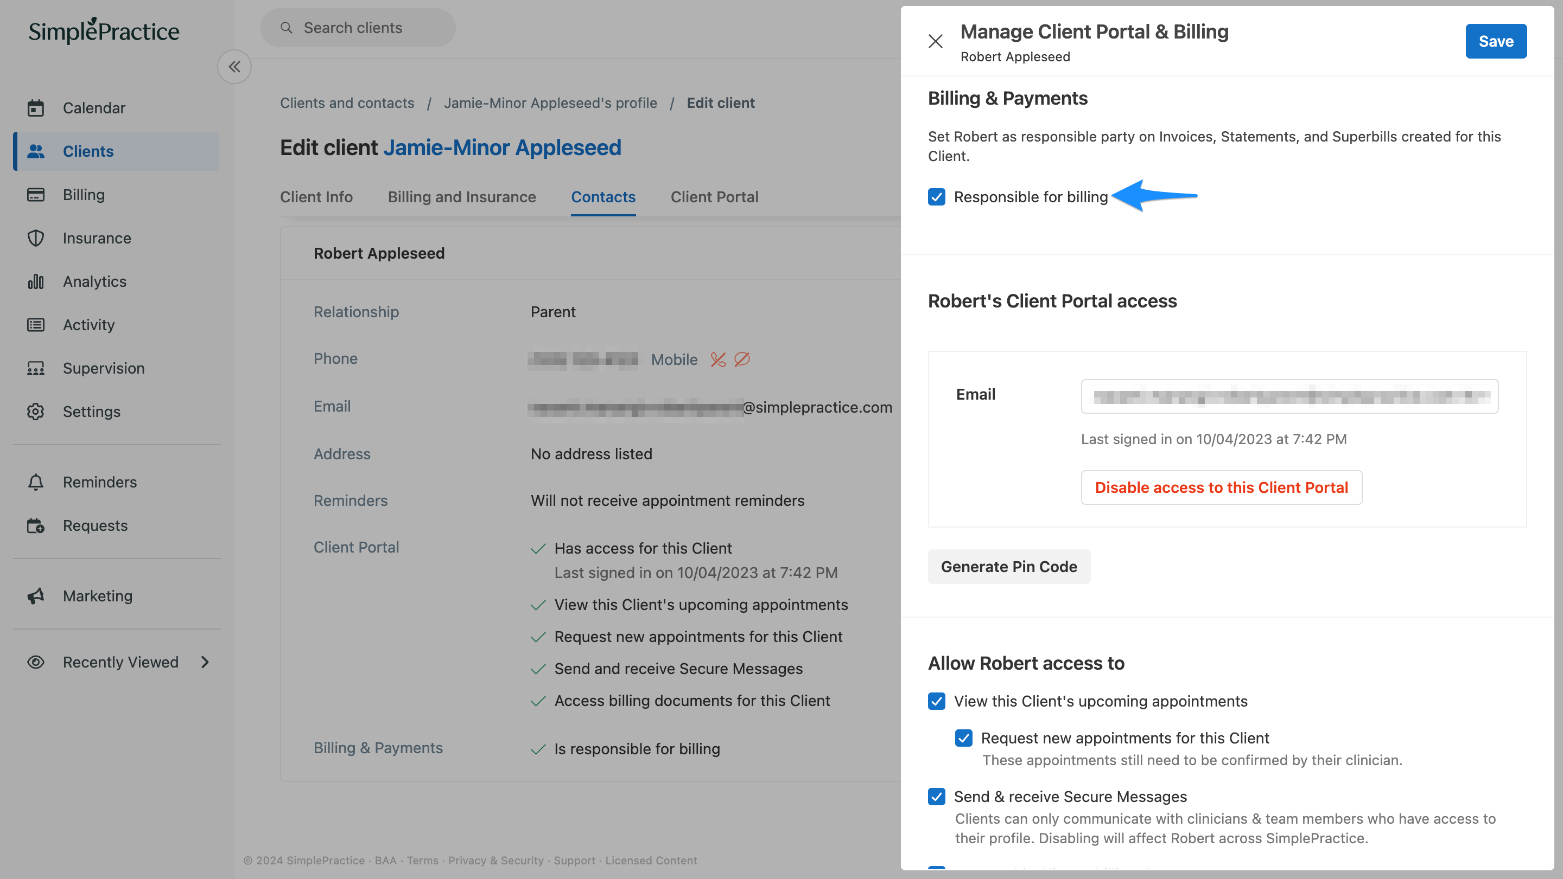Click the Email input field in the portal panel
This screenshot has width=1563, height=879.
click(x=1289, y=396)
